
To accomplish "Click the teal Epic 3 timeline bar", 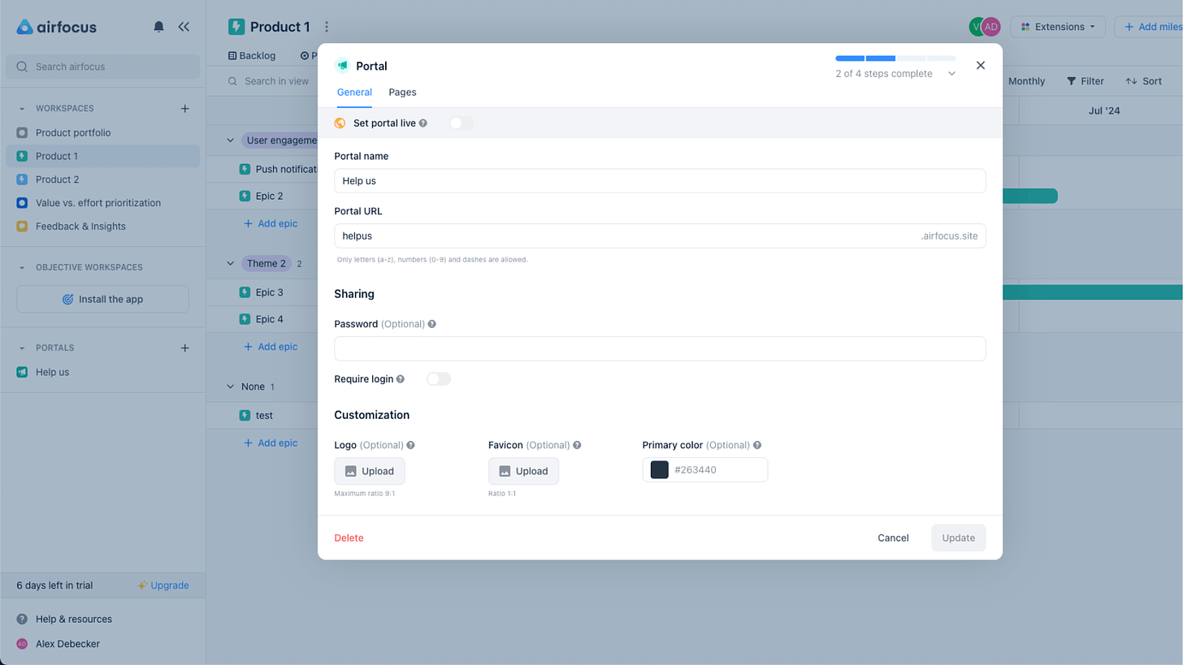I will click(x=1093, y=292).
